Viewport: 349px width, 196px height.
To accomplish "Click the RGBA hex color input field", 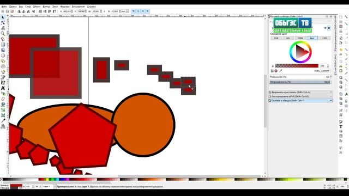I will point(325,71).
